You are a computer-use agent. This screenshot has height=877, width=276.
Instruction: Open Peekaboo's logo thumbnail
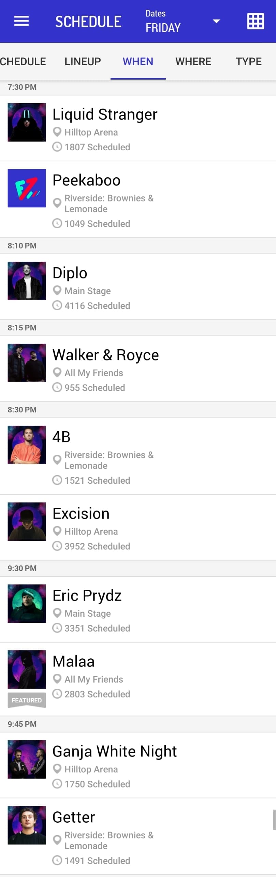point(27,188)
